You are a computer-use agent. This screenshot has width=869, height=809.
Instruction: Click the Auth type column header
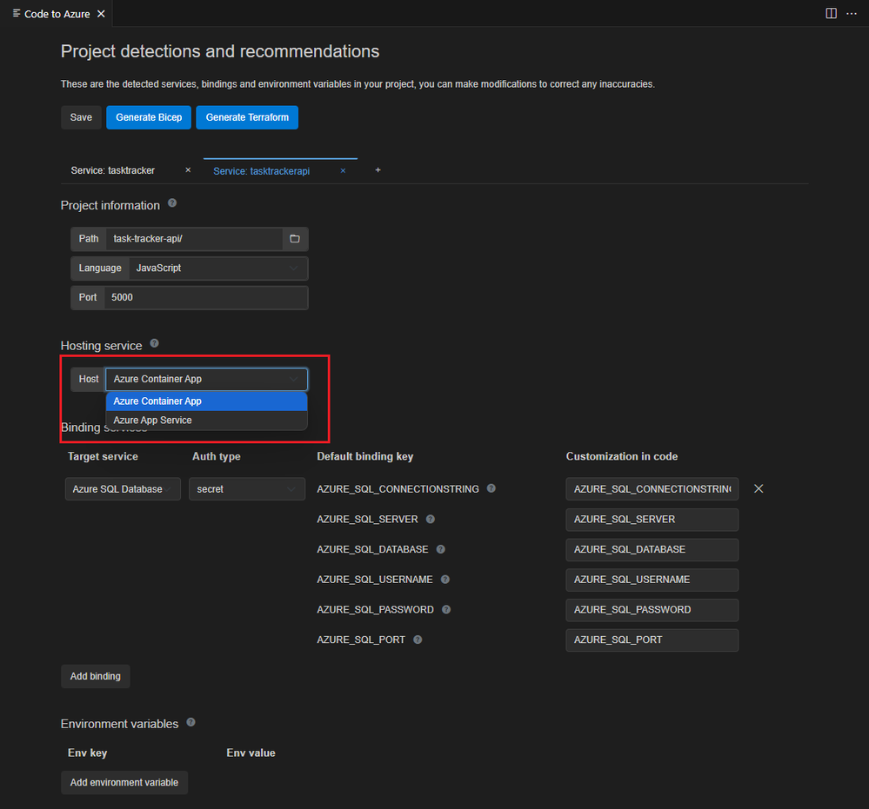(216, 456)
